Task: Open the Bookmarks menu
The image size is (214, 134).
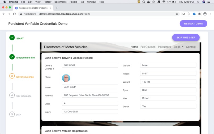Action: pyautogui.click(x=61, y=2)
